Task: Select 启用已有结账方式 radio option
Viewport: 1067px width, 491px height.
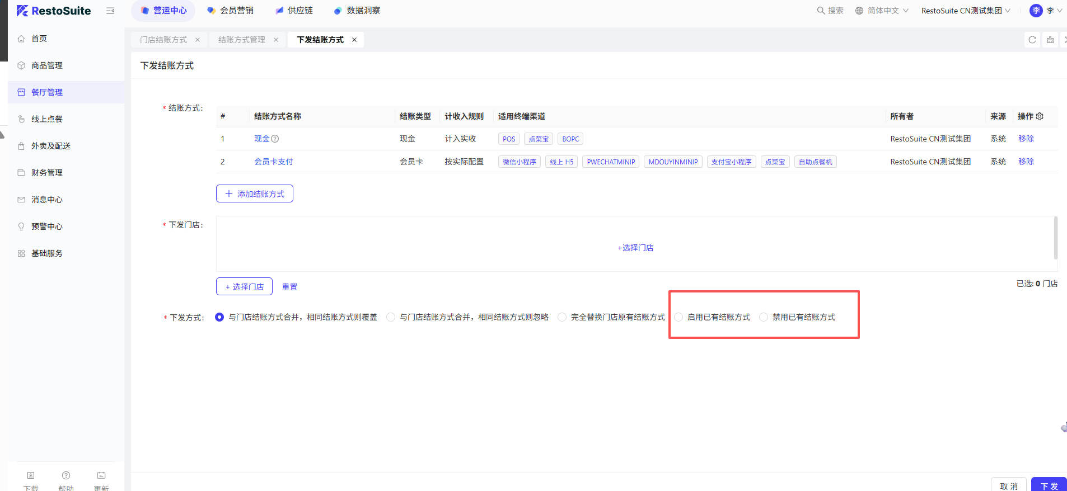Action: [678, 317]
